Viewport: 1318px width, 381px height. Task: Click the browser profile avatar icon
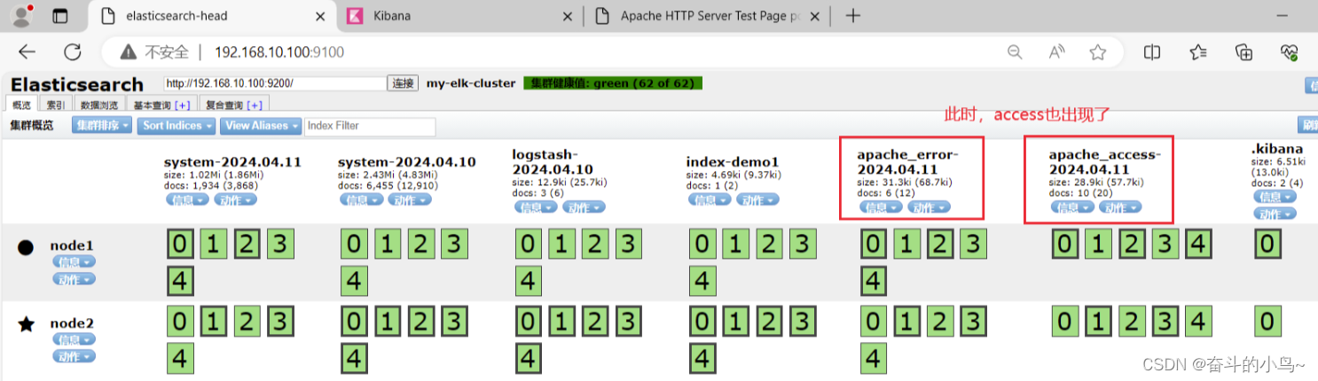[x=22, y=15]
